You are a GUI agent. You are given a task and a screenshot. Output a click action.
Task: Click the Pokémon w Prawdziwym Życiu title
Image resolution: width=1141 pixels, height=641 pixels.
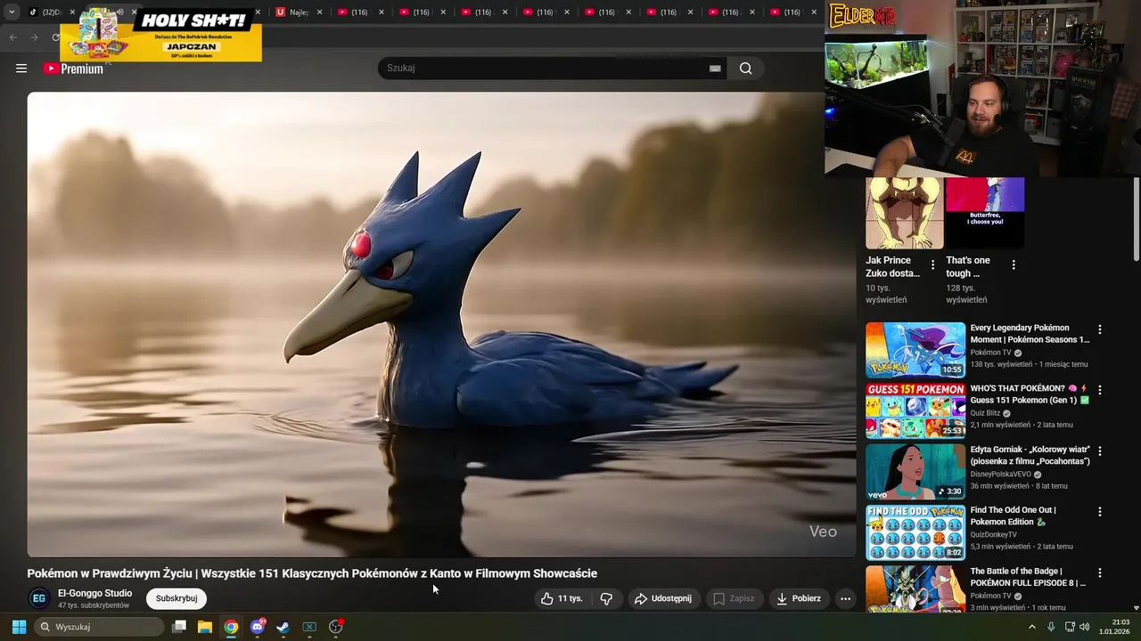point(312,573)
